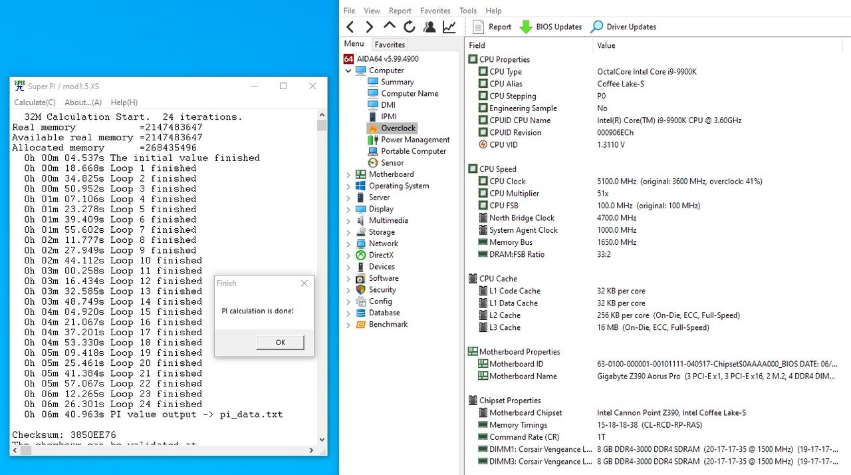Click the Benchmark icon in the tree
851x475 pixels.
[x=361, y=324]
